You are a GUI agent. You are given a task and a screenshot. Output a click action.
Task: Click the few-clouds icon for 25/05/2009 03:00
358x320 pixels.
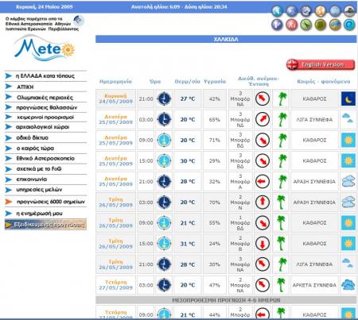tap(348, 119)
